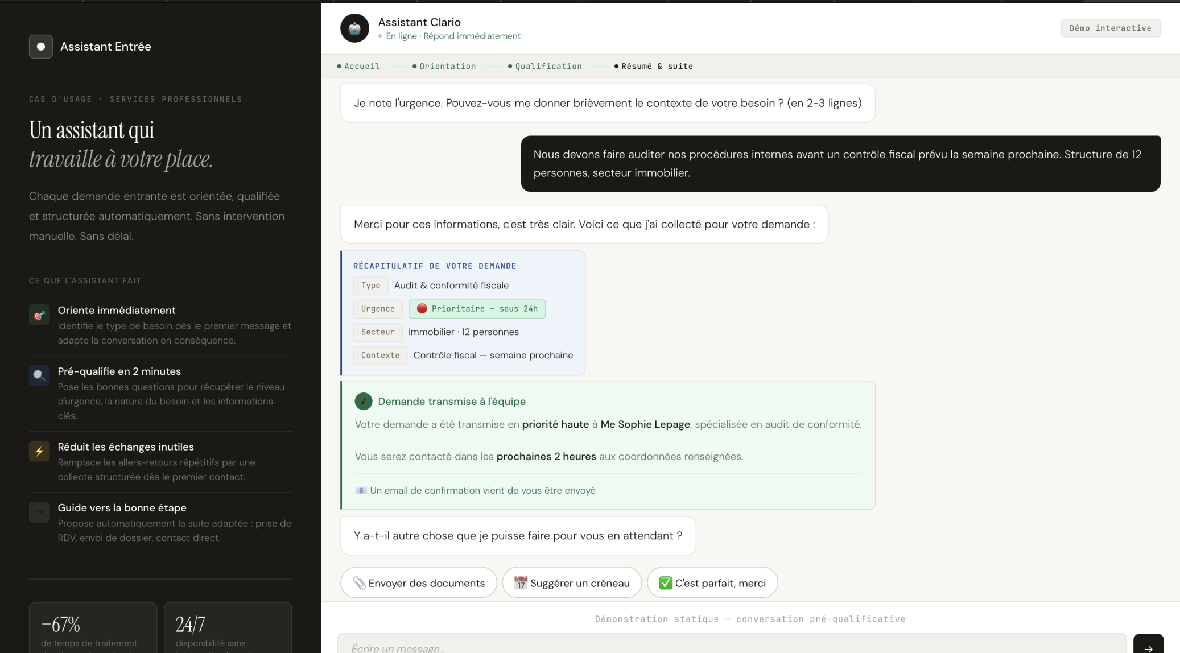Choose the C'est parfait, merci reply
The height and width of the screenshot is (653, 1180).
712,582
